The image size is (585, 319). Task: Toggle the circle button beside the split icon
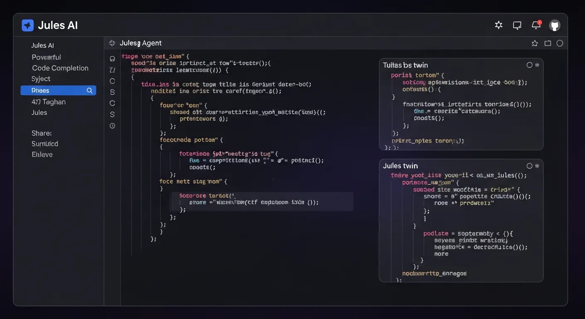(560, 43)
